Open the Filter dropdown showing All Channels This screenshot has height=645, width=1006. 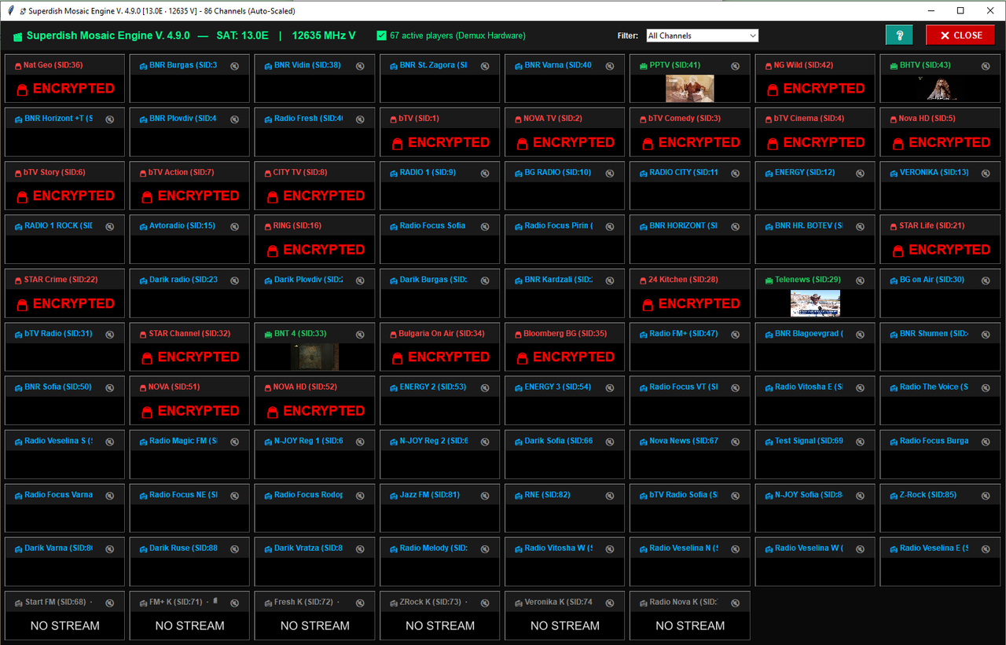(x=702, y=35)
